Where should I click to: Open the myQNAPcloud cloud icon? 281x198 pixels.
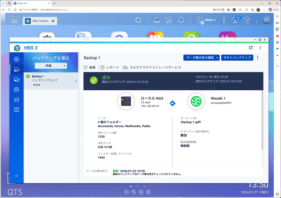pos(267,20)
